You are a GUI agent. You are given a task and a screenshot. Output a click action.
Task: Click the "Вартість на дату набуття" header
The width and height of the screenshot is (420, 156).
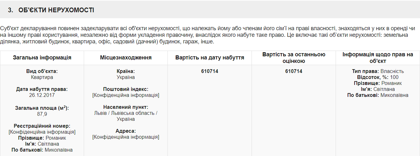210,58
